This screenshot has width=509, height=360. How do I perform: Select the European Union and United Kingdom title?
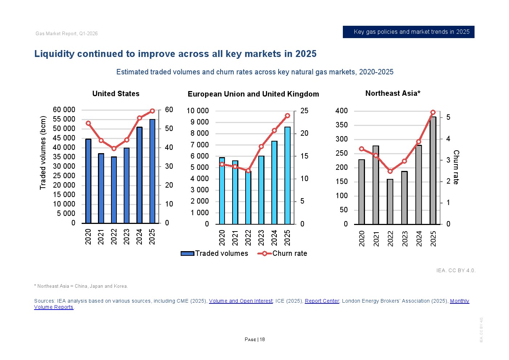[x=253, y=94]
